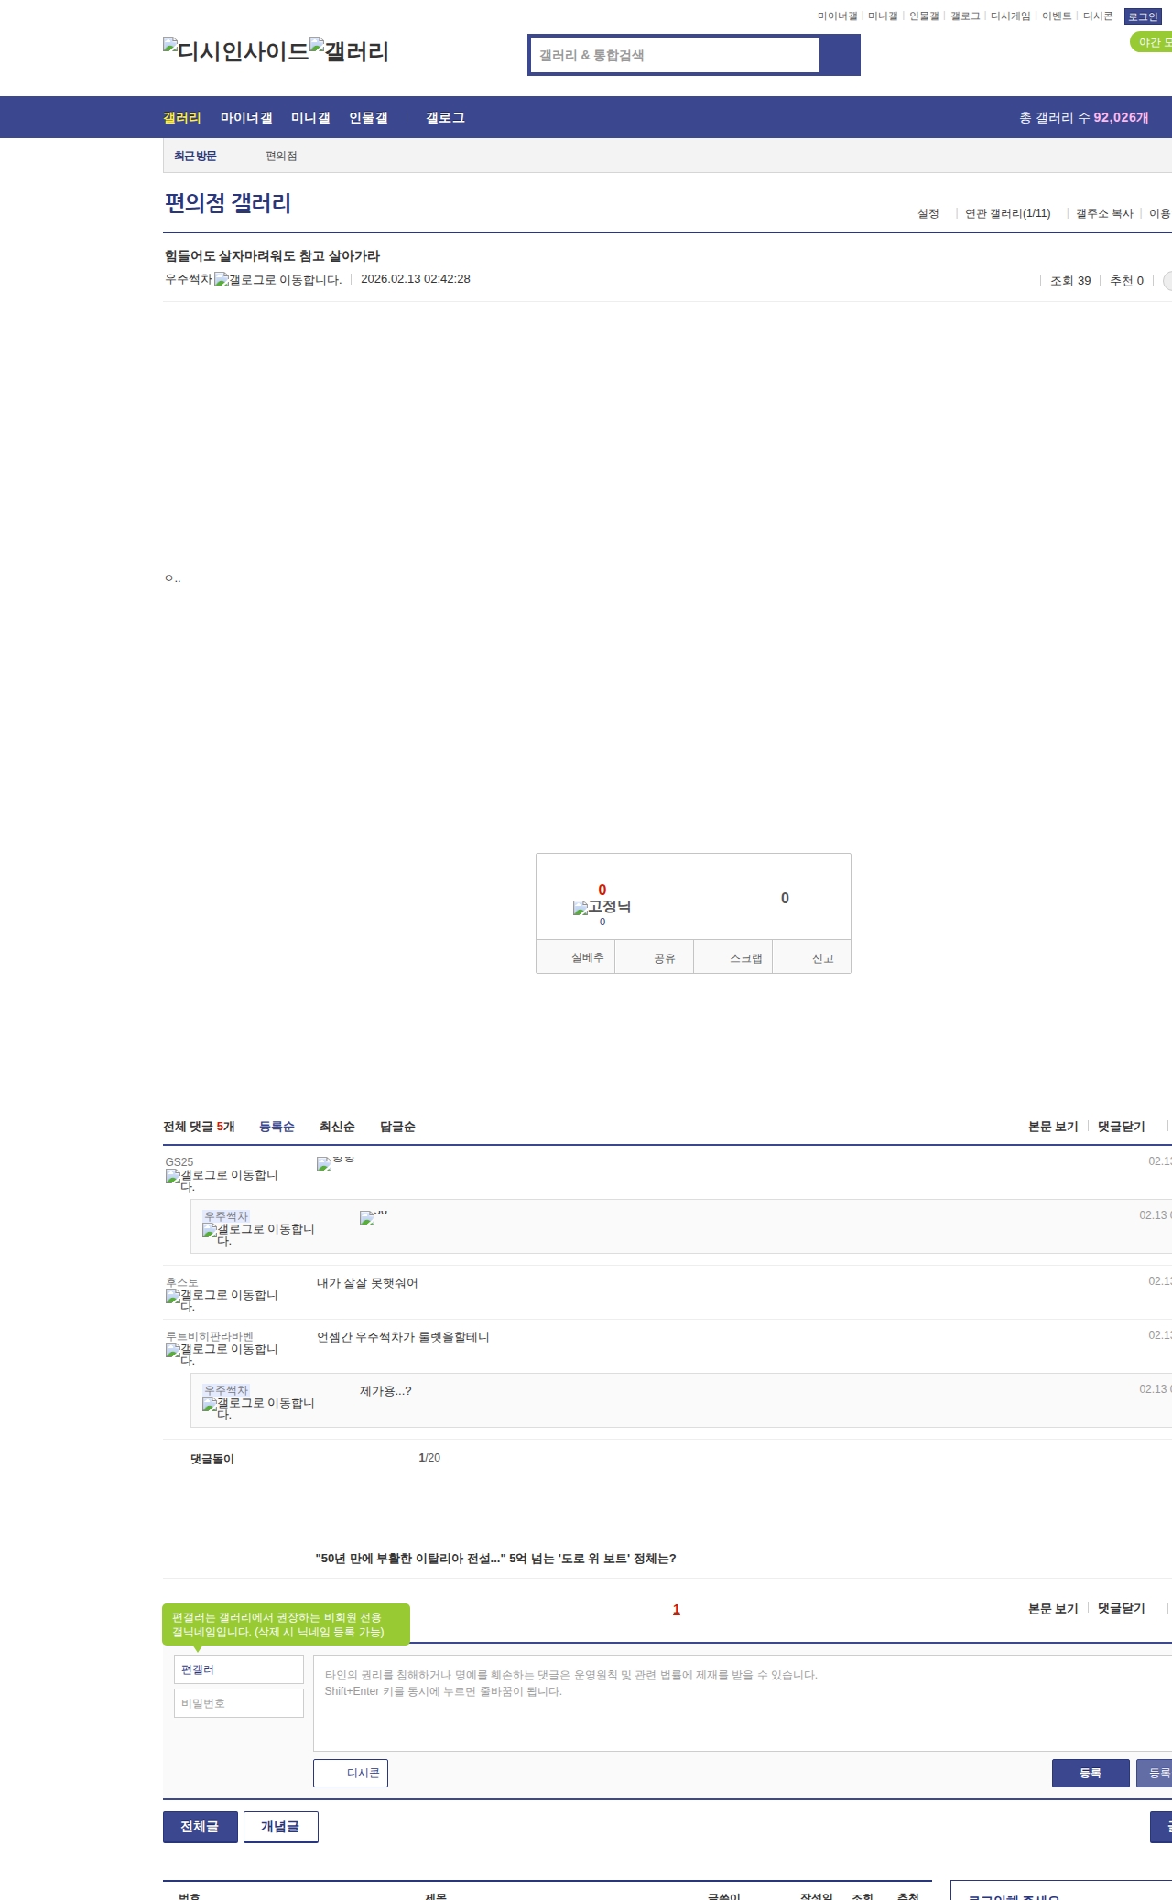Focus the 비밀번호 password input field

(238, 1703)
